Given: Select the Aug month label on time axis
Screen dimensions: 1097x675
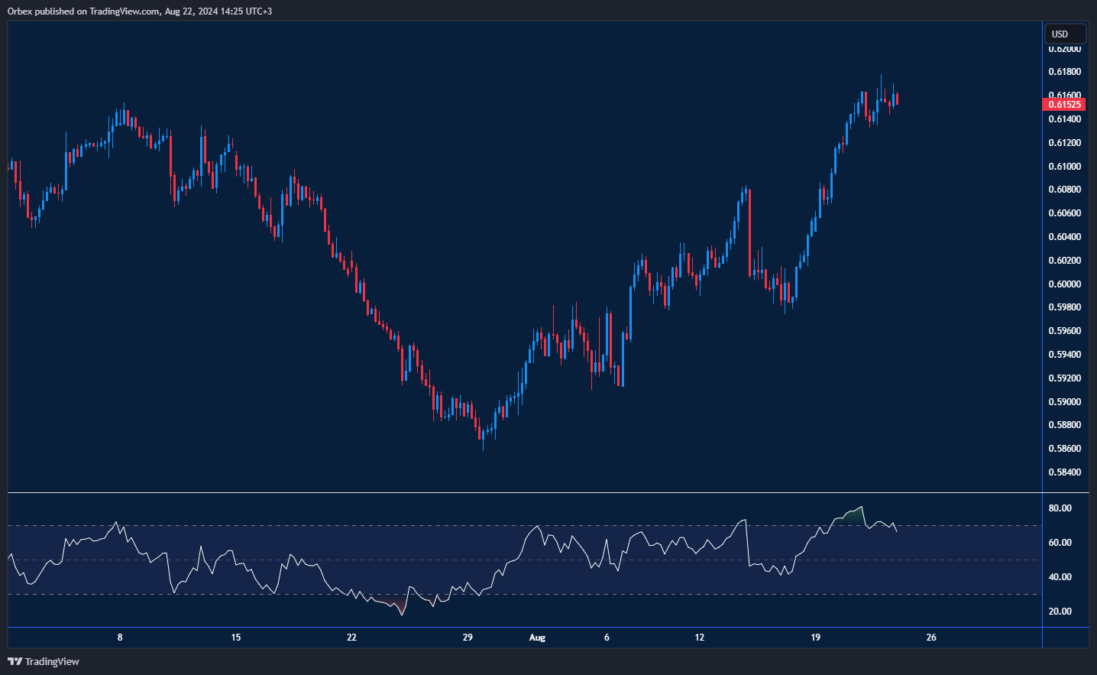Looking at the screenshot, I should (537, 638).
